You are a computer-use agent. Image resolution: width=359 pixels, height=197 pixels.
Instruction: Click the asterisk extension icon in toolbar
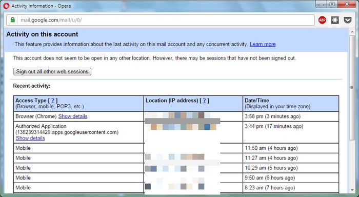pos(335,20)
